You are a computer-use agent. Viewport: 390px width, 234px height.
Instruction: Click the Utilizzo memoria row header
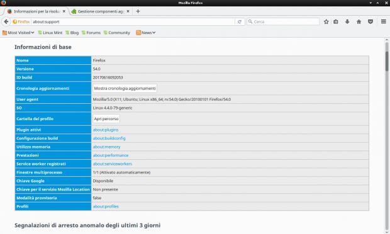click(x=53, y=147)
